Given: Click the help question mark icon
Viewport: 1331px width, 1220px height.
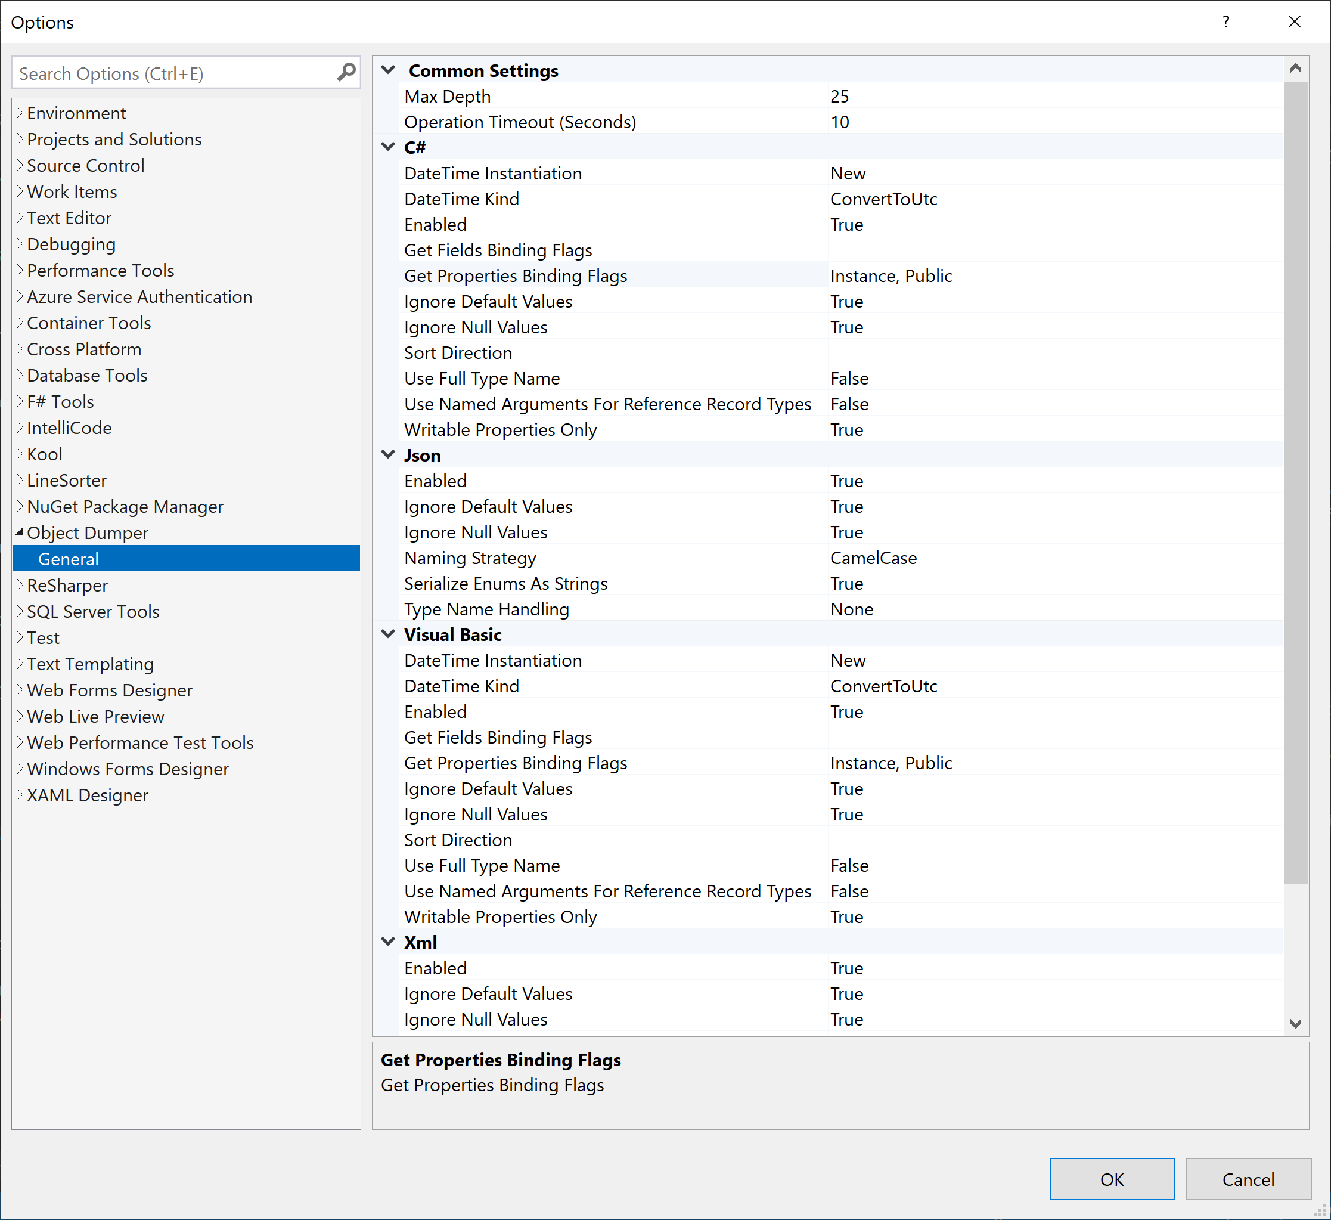Looking at the screenshot, I should (x=1225, y=22).
